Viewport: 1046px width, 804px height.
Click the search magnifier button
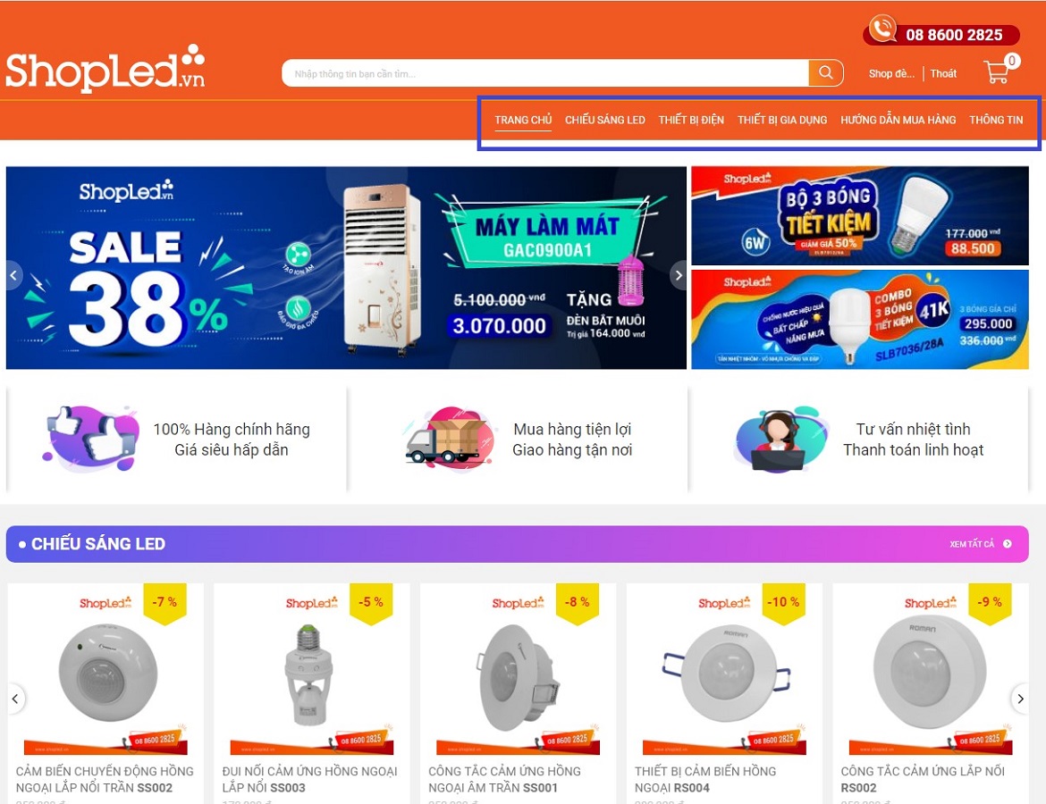tap(826, 72)
